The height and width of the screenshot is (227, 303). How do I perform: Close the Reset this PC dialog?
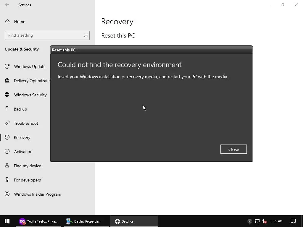click(234, 149)
